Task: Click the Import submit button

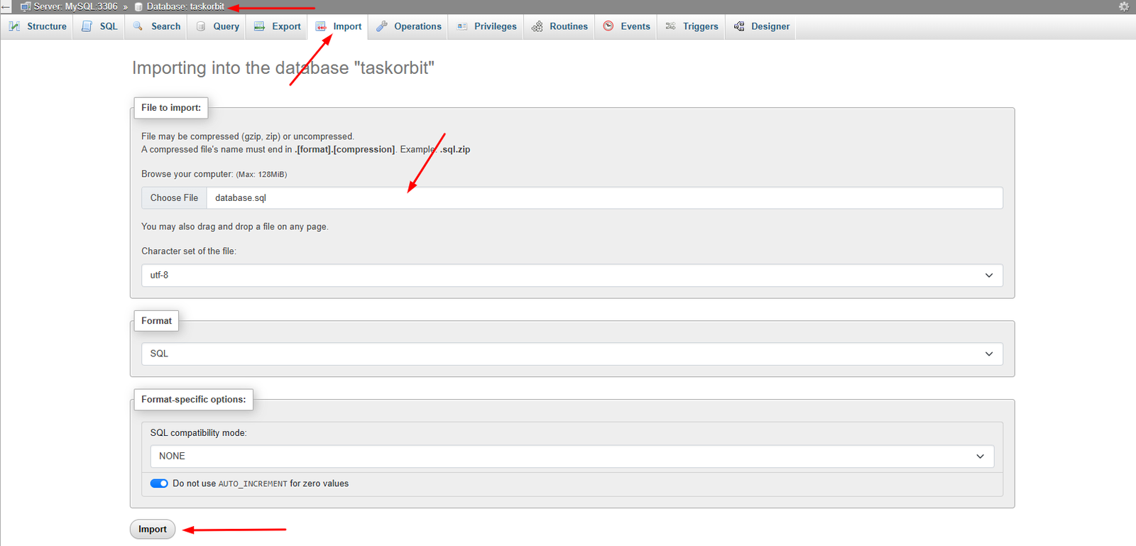Action: 153,530
